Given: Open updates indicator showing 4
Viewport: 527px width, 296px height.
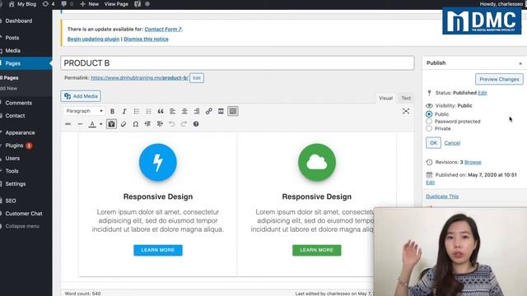Looking at the screenshot, I should pyautogui.click(x=49, y=4).
